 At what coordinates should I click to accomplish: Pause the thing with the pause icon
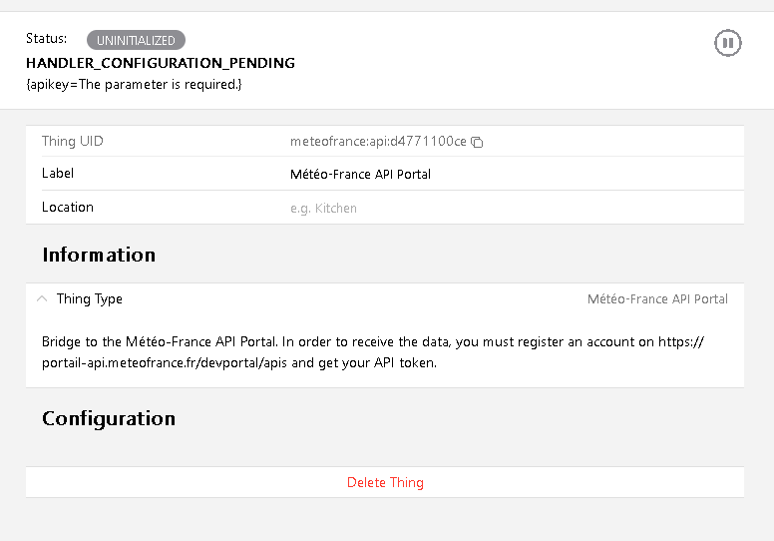(728, 43)
